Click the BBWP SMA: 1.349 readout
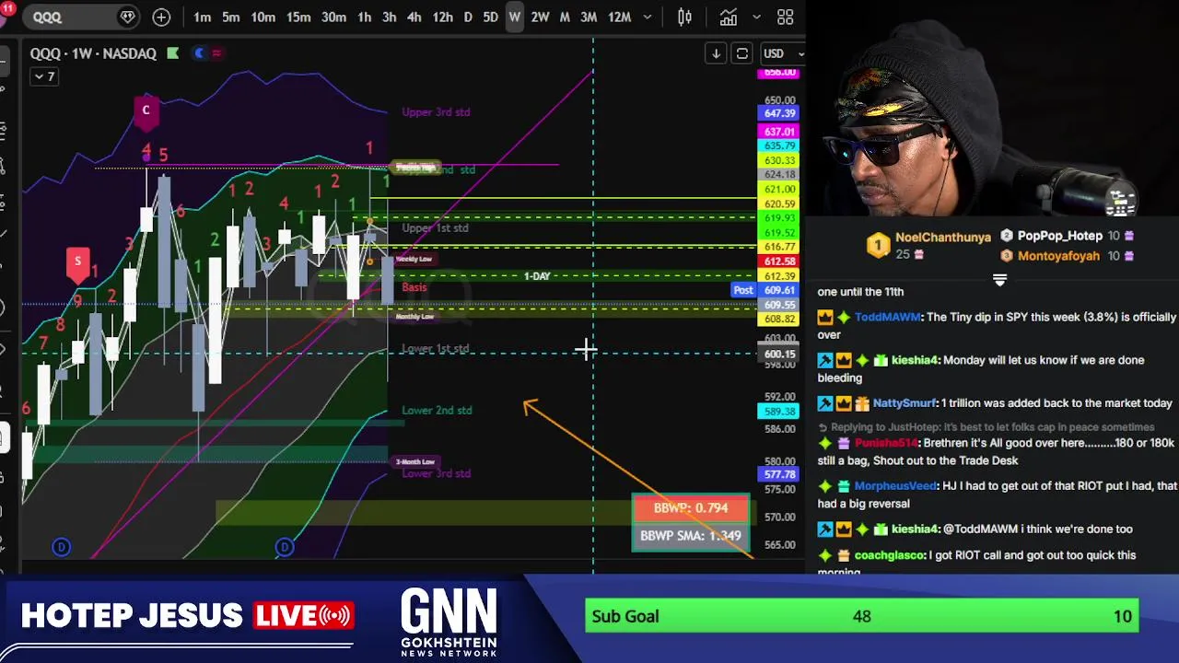Screen dimensions: 1179x663 (691, 535)
